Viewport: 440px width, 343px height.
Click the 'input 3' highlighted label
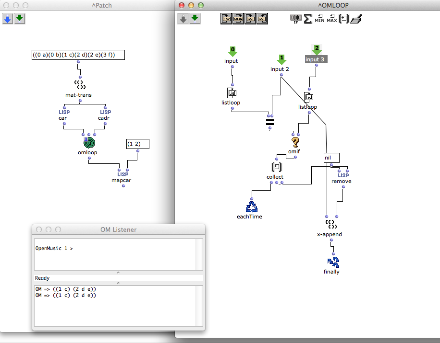point(316,59)
